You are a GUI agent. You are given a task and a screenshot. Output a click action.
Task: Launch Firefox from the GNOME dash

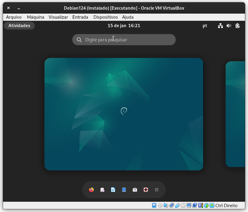[91, 190]
